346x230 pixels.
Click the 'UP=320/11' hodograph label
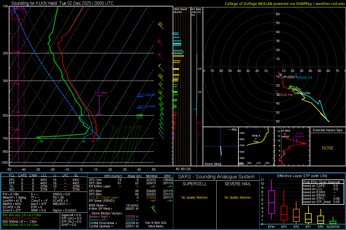(x=289, y=77)
